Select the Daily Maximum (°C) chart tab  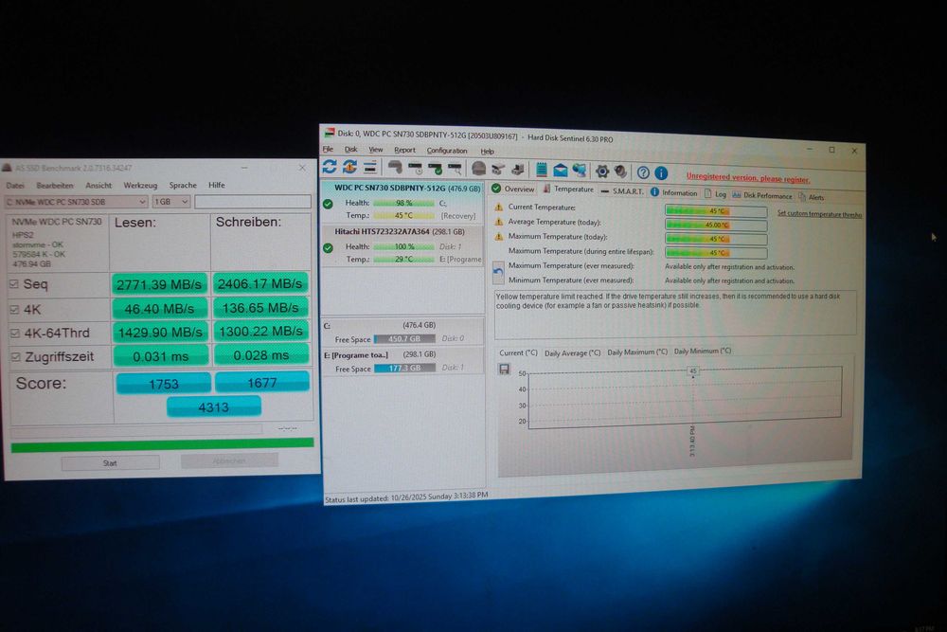[637, 352]
